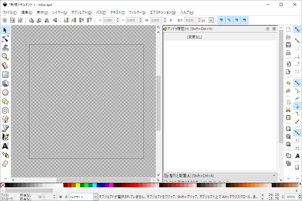
Task: Open the オブジェクト(O) menu
Action: [82, 12]
